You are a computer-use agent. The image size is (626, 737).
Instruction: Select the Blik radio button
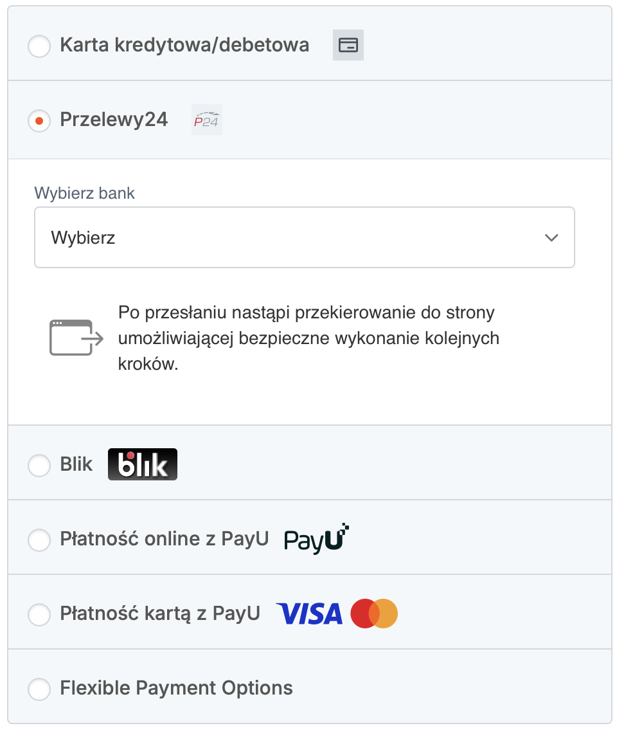(39, 466)
